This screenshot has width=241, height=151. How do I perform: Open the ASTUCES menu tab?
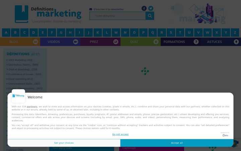coord(221,42)
